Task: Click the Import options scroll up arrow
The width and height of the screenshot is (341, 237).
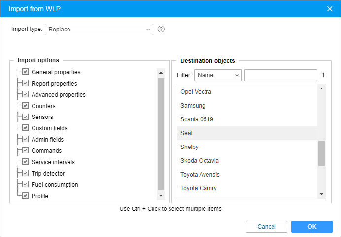Action: pyautogui.click(x=161, y=73)
